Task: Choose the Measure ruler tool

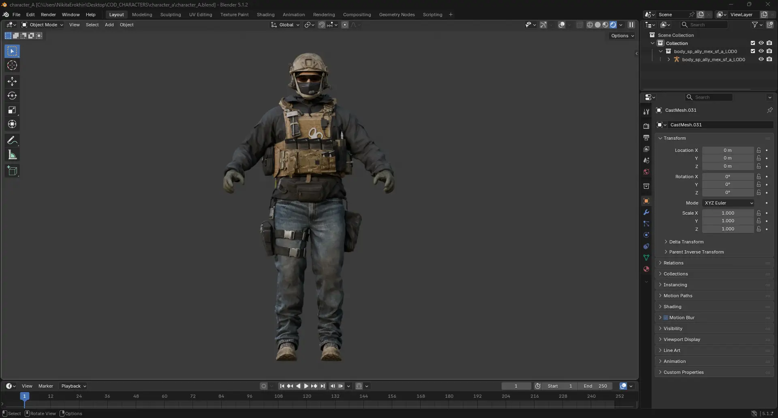Action: click(x=12, y=155)
